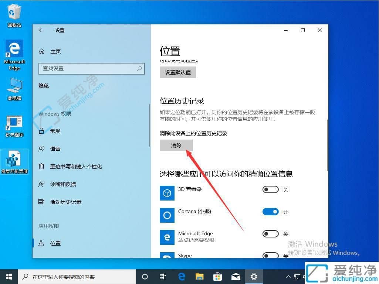Open the Home (主页) page
The width and height of the screenshot is (379, 284).
click(x=55, y=51)
